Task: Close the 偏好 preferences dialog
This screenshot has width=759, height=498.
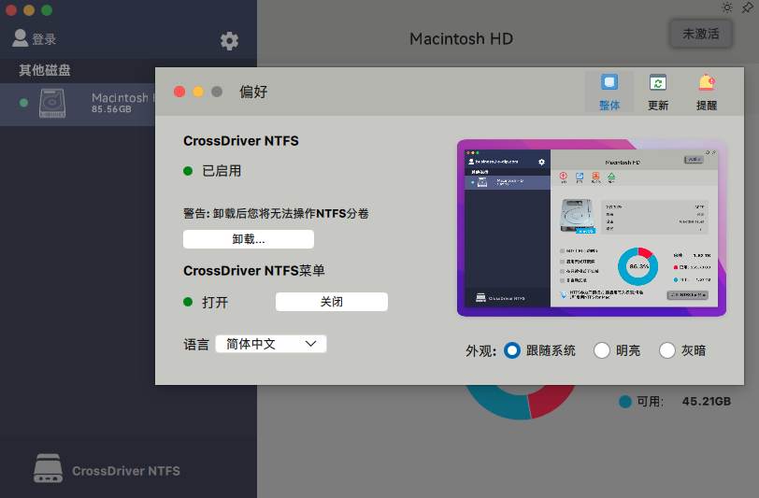Action: 179,92
